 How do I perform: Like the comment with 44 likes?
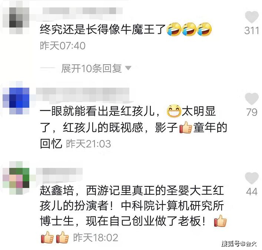[x=252, y=178]
